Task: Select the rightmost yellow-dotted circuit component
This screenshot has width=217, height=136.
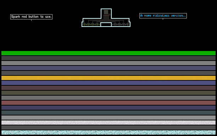Action: point(128,24)
